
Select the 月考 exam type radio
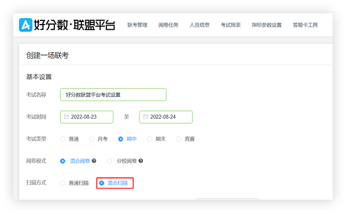[x=92, y=139]
